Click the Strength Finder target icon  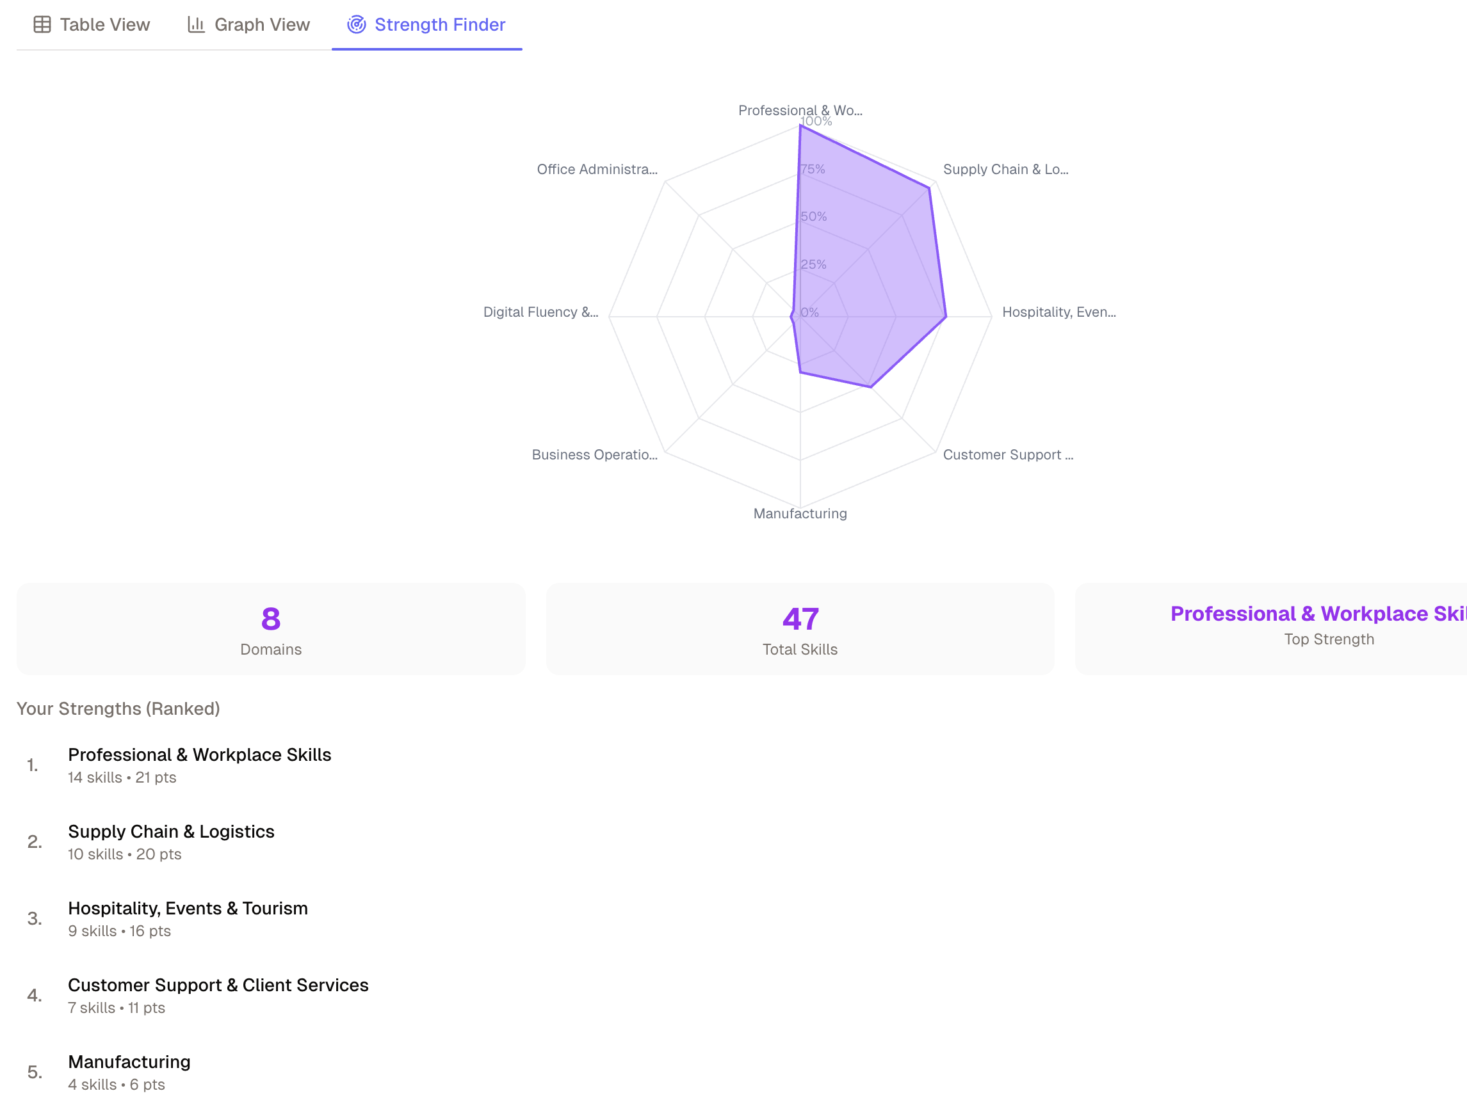[355, 25]
